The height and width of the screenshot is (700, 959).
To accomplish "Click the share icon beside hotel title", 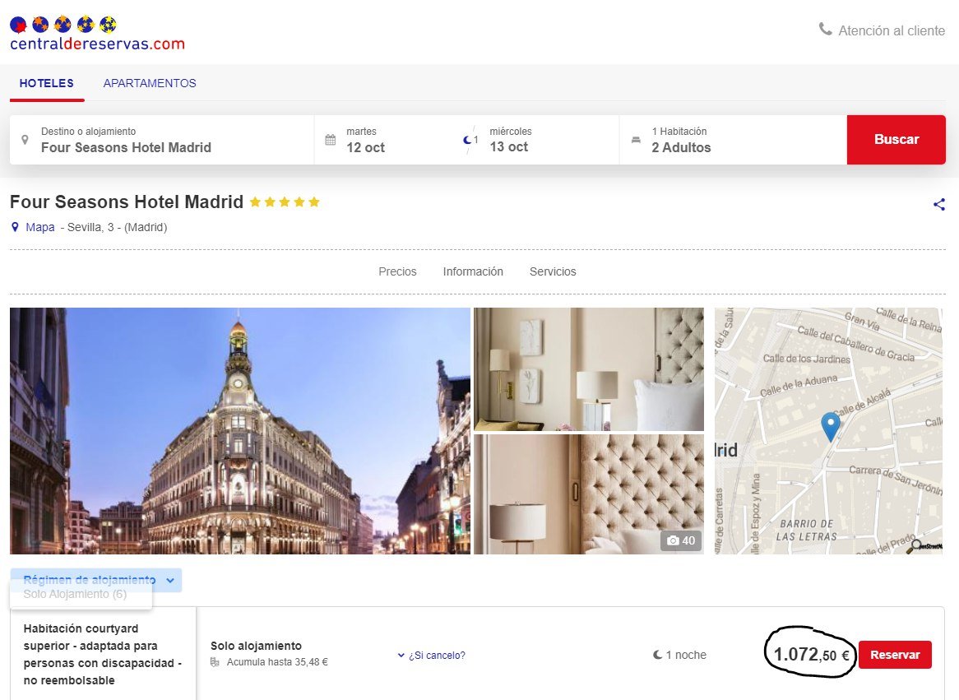I will pyautogui.click(x=938, y=205).
